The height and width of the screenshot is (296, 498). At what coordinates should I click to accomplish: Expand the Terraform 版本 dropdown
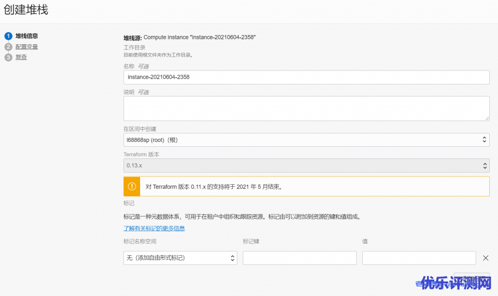click(306, 165)
